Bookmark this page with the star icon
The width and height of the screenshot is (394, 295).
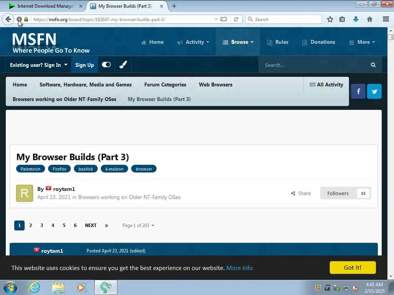pos(330,19)
